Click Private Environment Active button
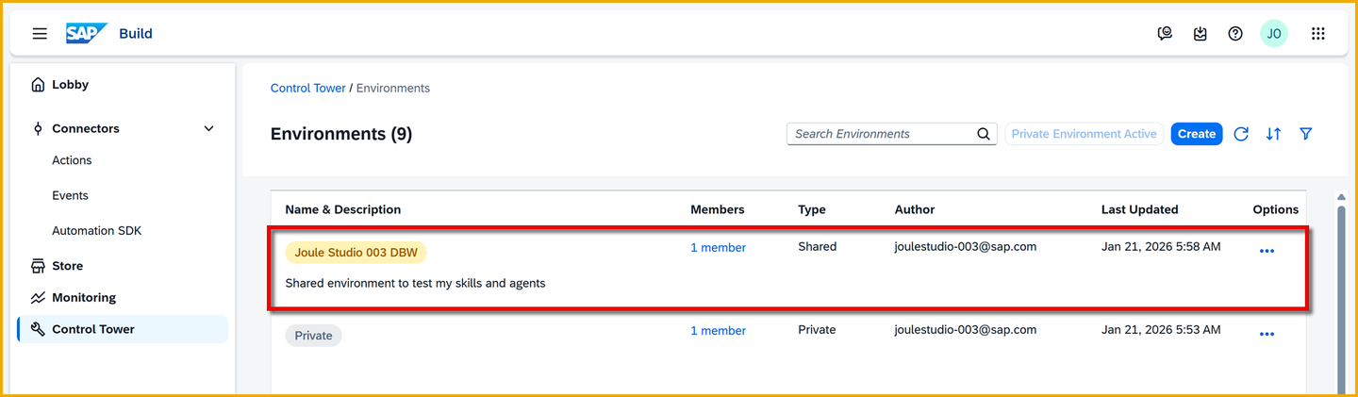Viewport: 1358px width, 397px height. tap(1084, 134)
